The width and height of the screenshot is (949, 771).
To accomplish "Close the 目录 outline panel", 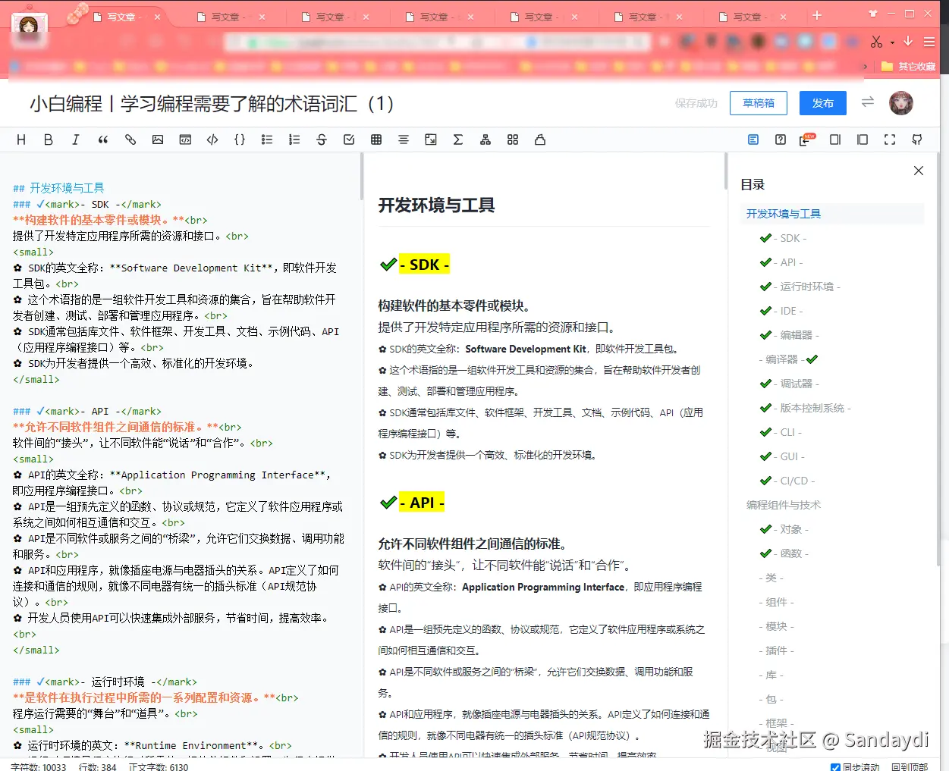I will tap(918, 171).
